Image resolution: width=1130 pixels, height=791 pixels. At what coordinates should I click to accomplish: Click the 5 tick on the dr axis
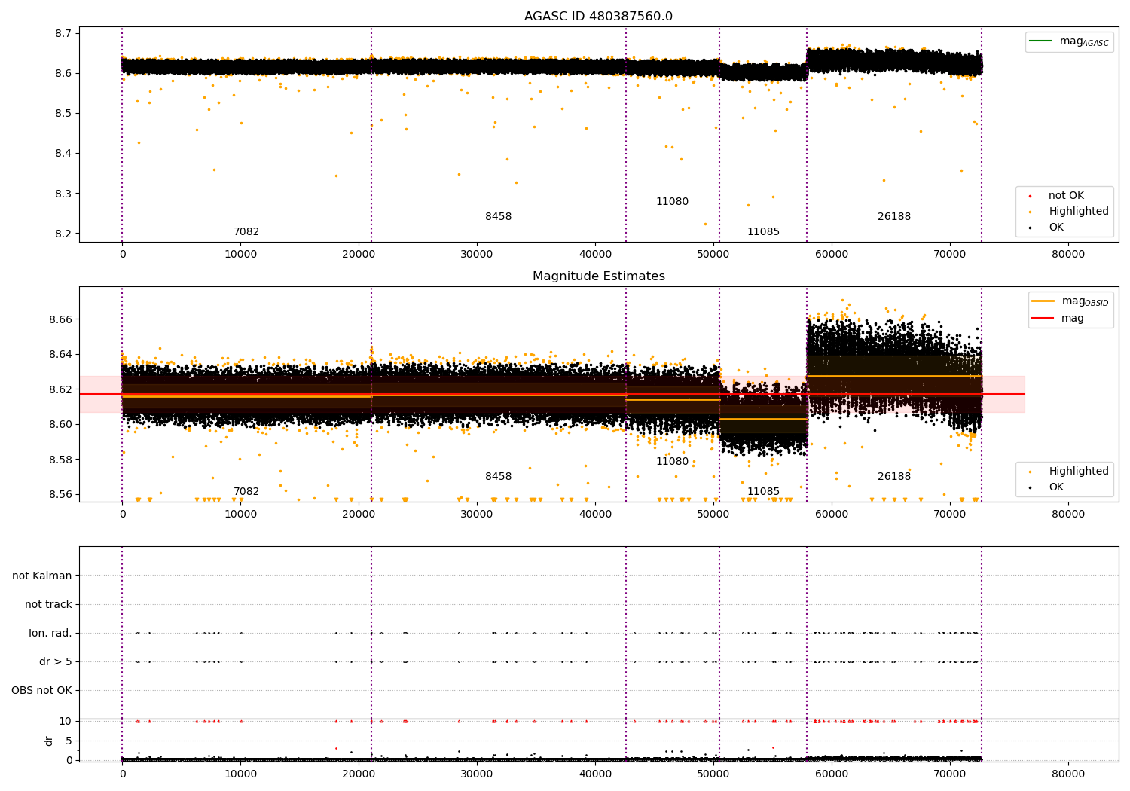(69, 741)
